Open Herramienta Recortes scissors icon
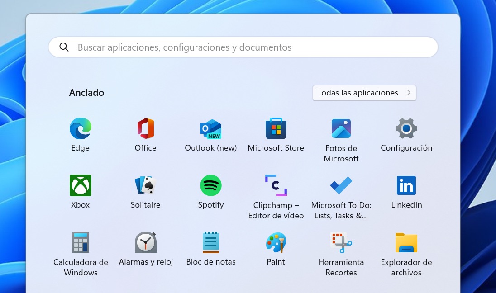496x293 pixels. 341,242
